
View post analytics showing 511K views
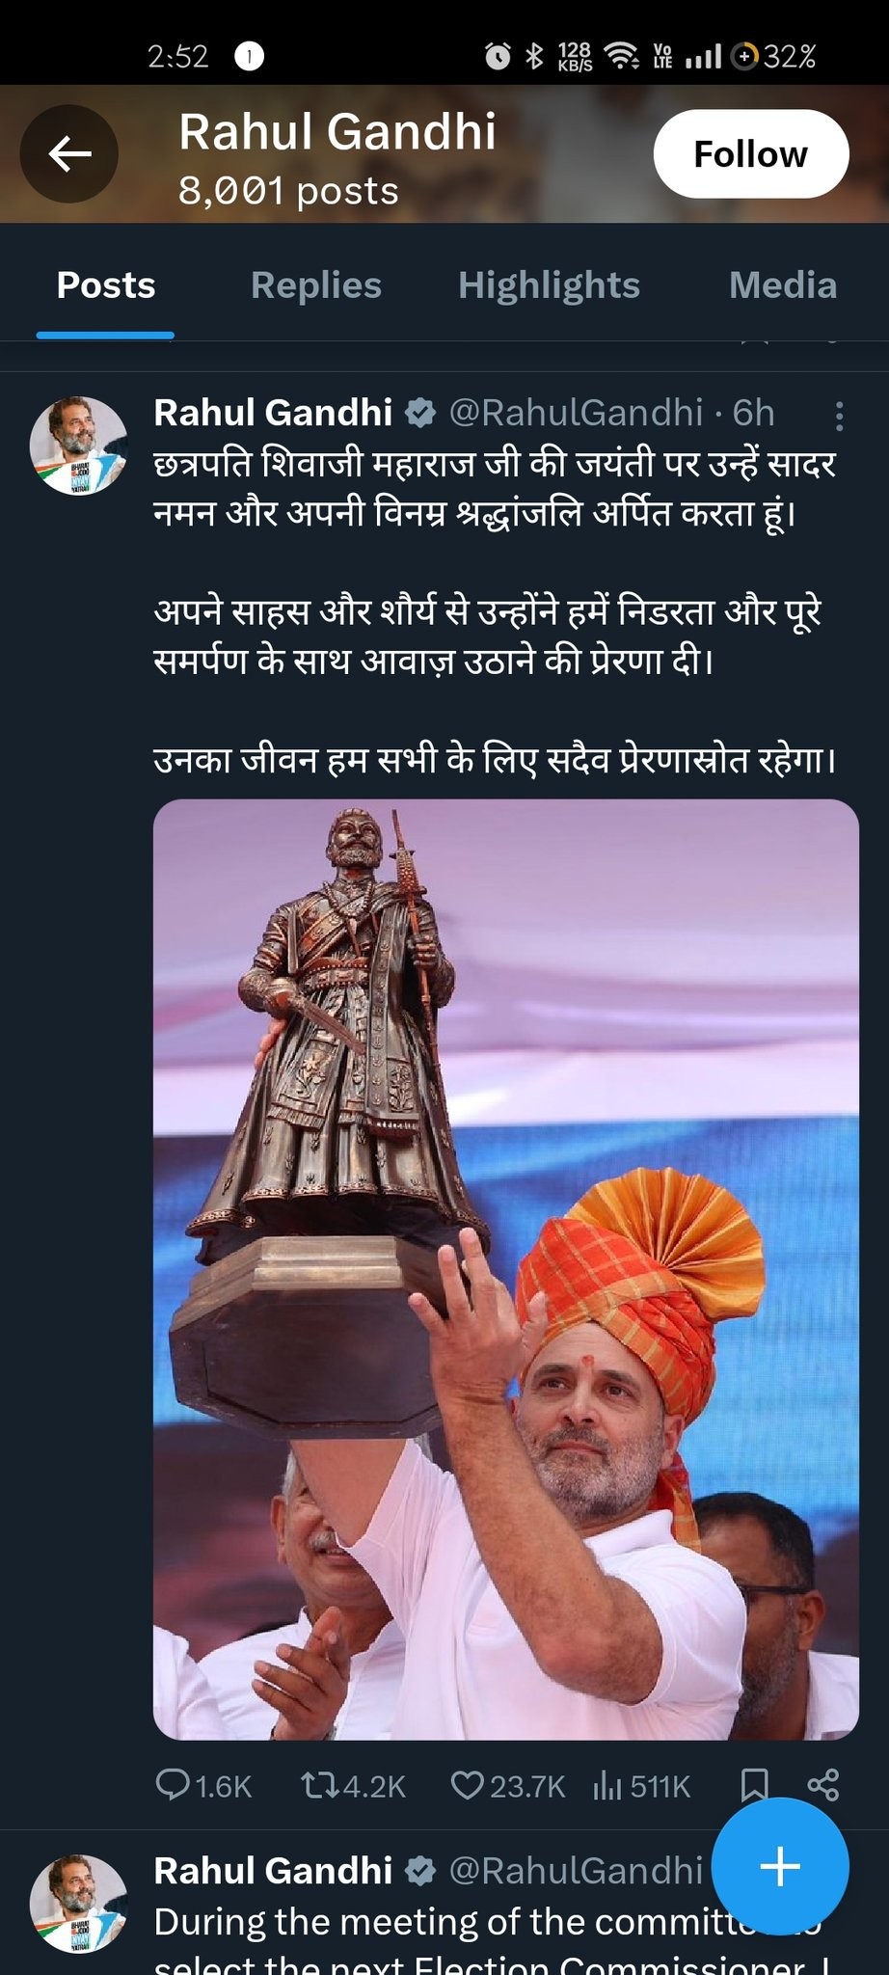(642, 1786)
